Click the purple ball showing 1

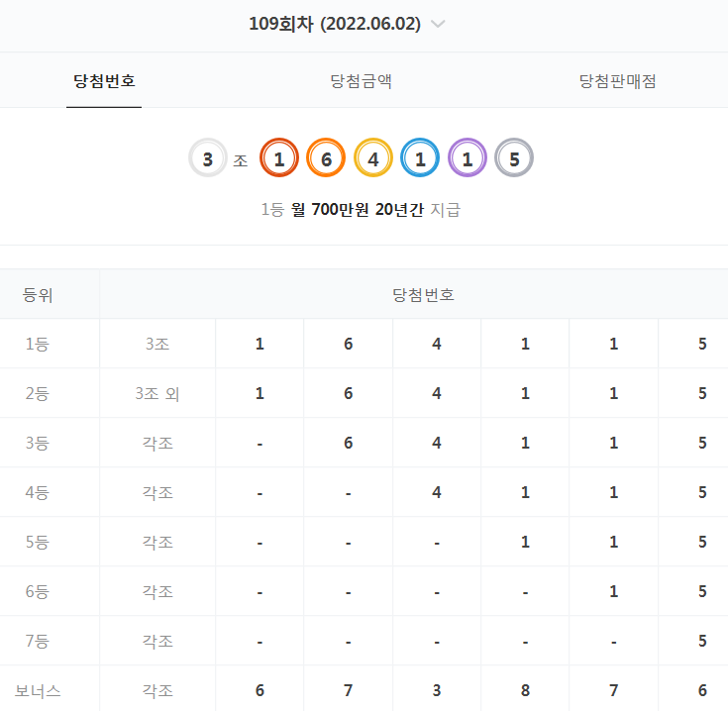pyautogui.click(x=468, y=157)
